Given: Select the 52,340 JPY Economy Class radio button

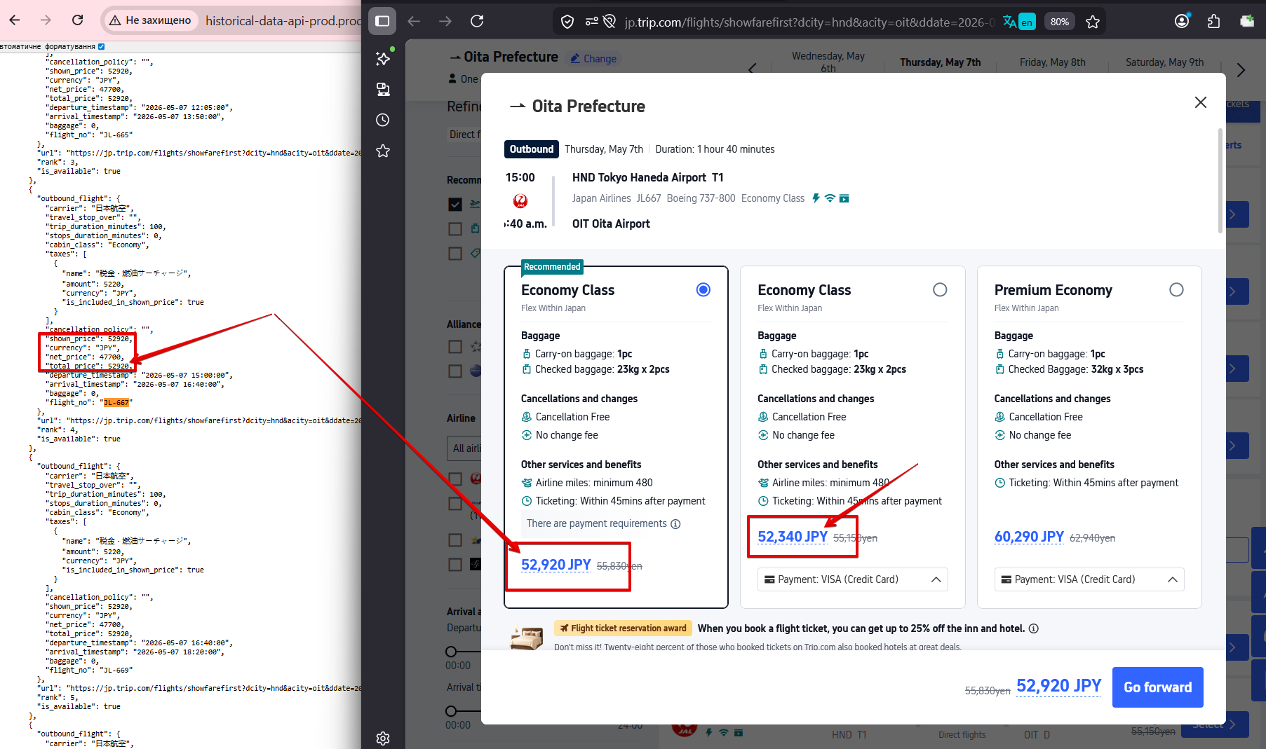Looking at the screenshot, I should pyautogui.click(x=940, y=290).
